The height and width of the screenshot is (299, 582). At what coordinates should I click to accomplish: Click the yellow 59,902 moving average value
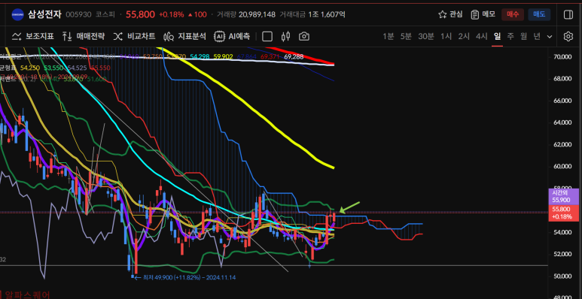click(x=224, y=56)
